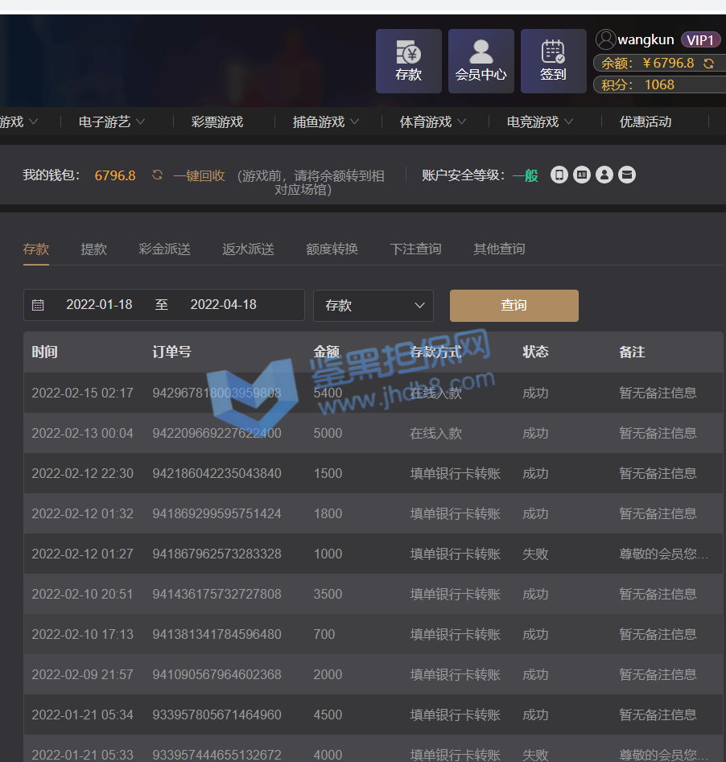The image size is (726, 762).
Task: Click the user avatar icon beside wangkun
Action: pos(605,39)
